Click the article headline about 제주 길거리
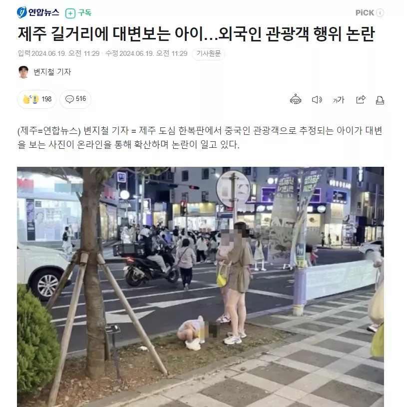 [x=196, y=34]
